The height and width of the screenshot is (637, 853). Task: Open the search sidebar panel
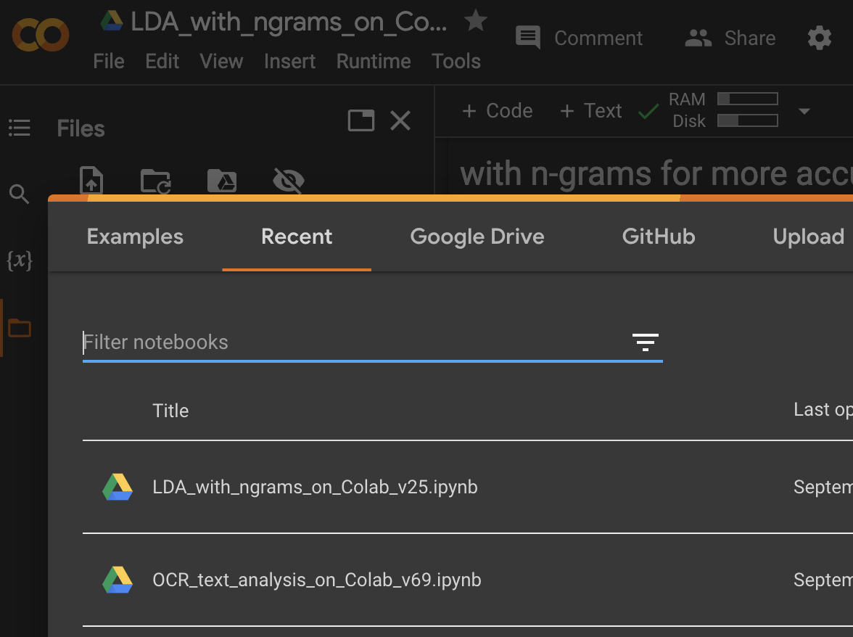click(x=19, y=194)
